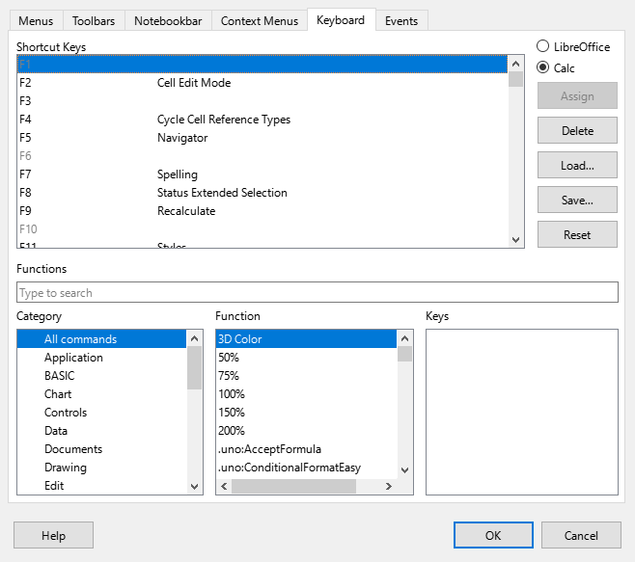Go to the Notebookbar tab

pyautogui.click(x=168, y=20)
